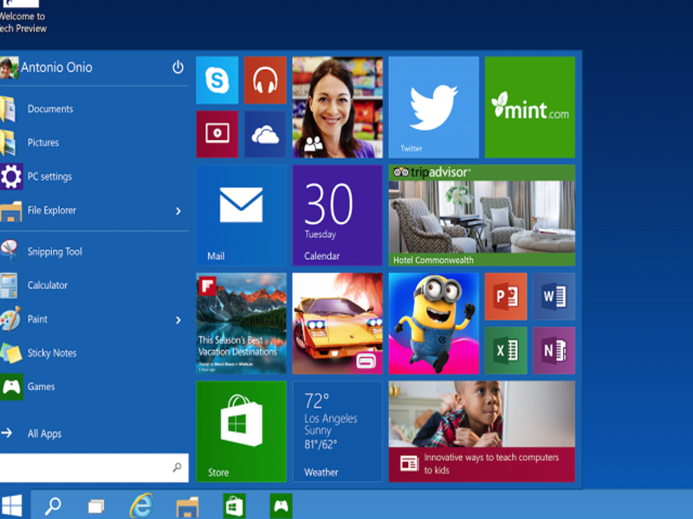Launch OneNote from its tile
Viewport: 693px width, 519px height.
554,350
